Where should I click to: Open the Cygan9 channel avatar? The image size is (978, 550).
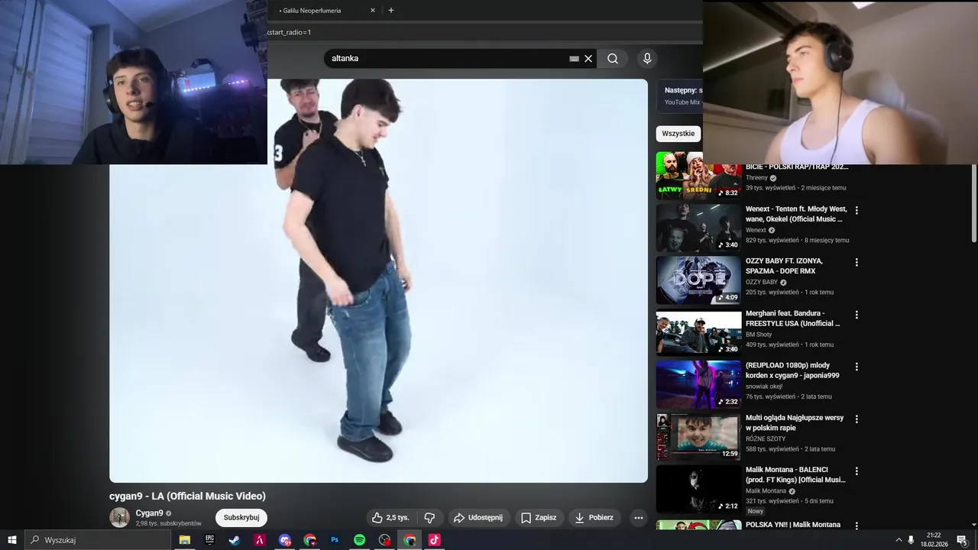(120, 517)
